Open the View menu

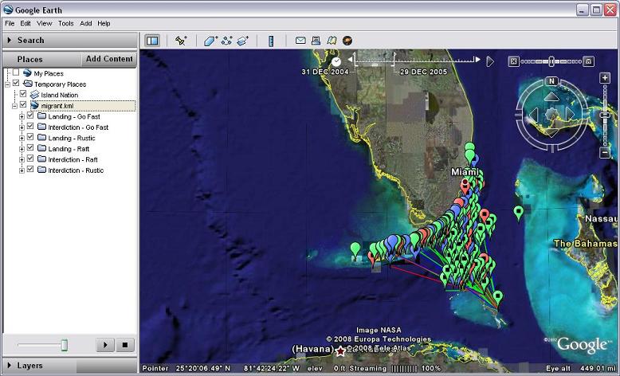click(x=45, y=23)
